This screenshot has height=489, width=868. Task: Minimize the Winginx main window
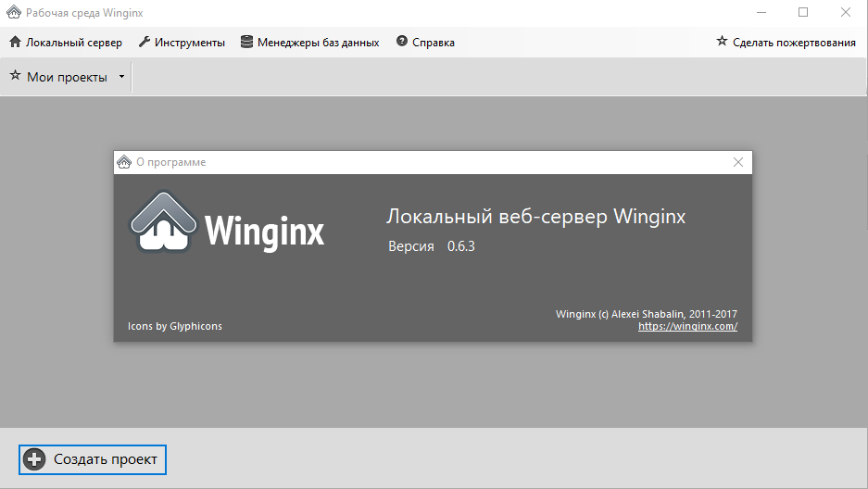tap(761, 12)
